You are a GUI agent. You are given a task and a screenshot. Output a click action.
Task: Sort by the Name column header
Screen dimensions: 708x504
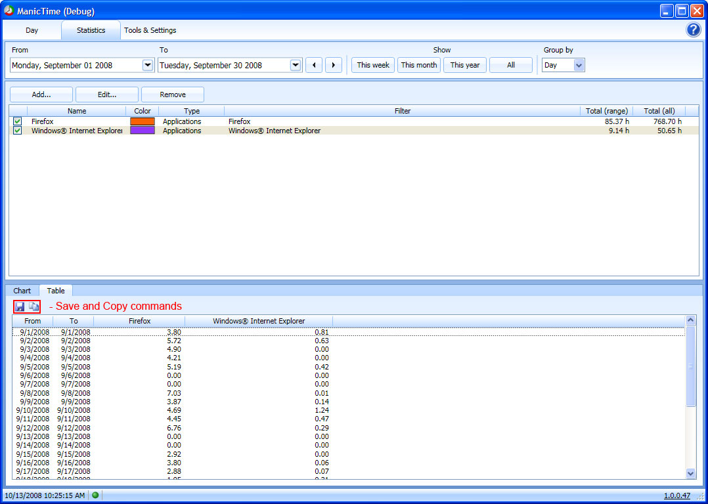tap(77, 111)
